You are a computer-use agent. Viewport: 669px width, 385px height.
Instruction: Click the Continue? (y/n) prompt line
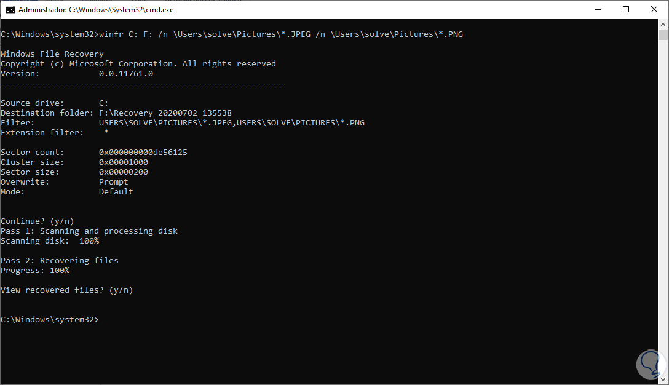pyautogui.click(x=38, y=221)
